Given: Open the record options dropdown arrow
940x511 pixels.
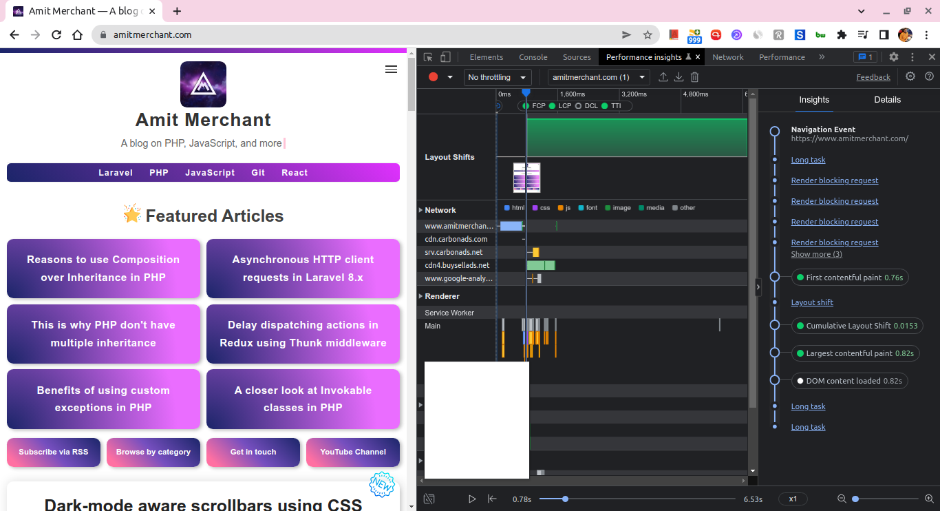Looking at the screenshot, I should [x=450, y=77].
